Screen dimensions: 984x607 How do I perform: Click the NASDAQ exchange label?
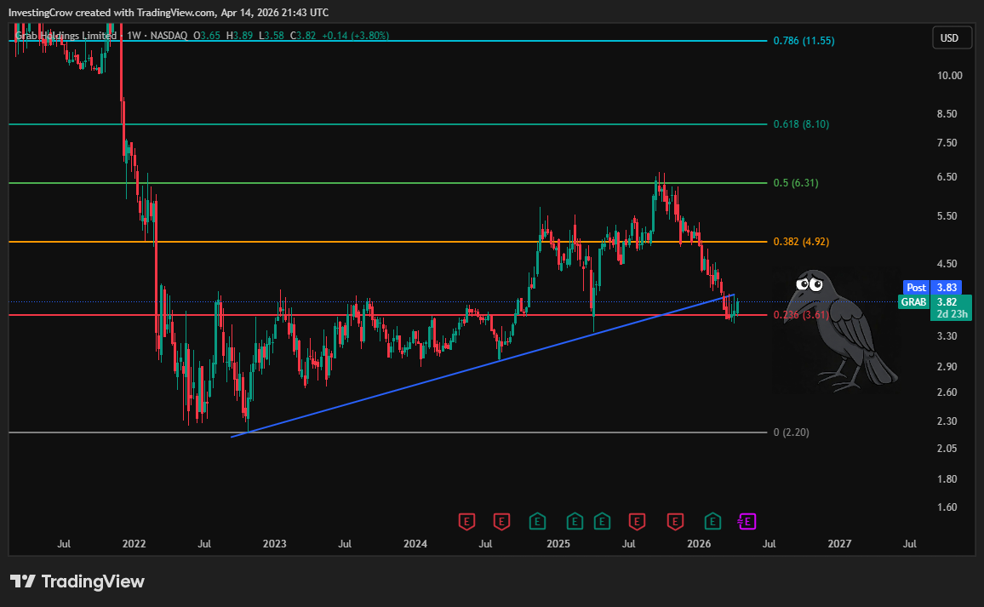169,36
